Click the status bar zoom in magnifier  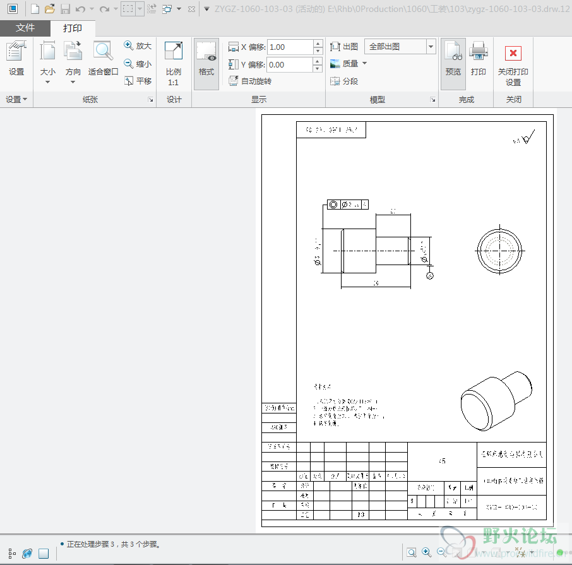tap(426, 552)
